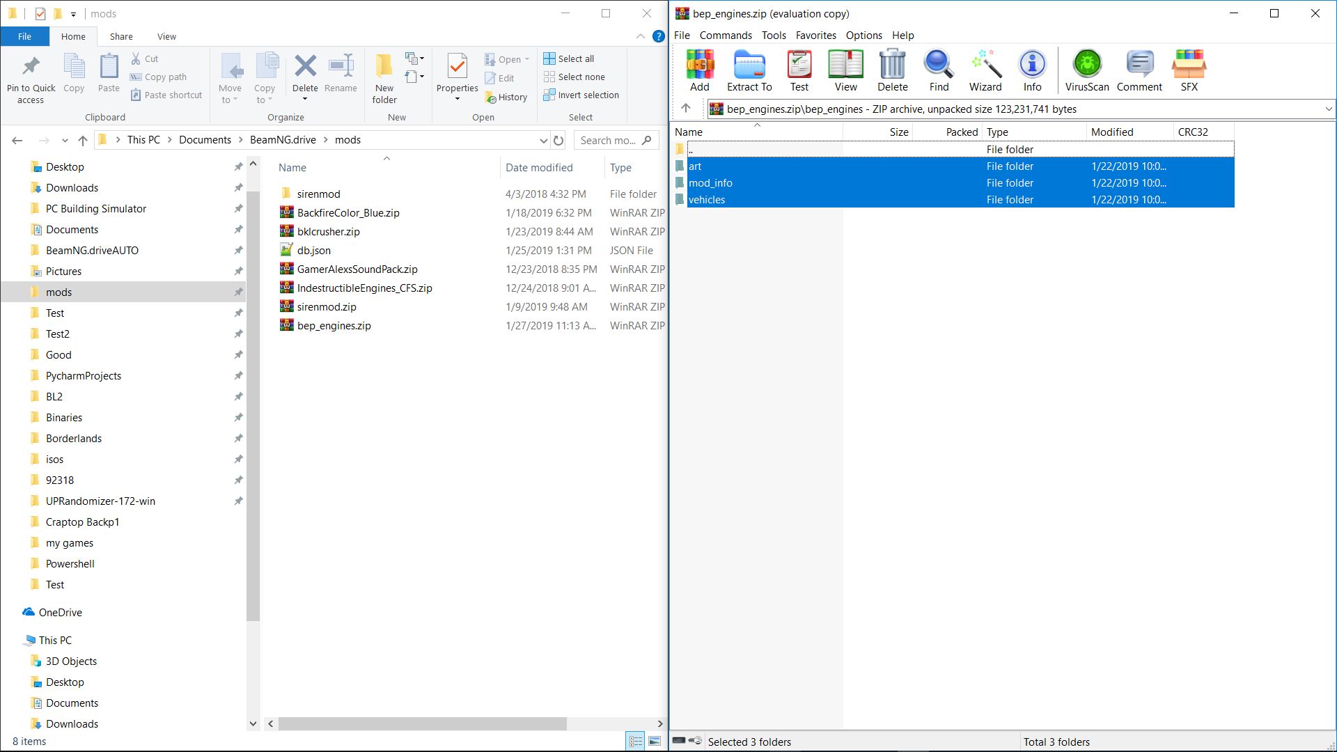
Task: Open the WinRAR Wizard tool
Action: 985,70
